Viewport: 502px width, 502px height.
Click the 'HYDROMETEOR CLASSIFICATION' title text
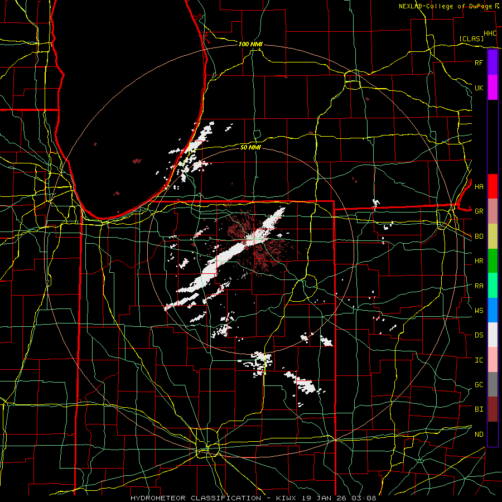(196, 498)
